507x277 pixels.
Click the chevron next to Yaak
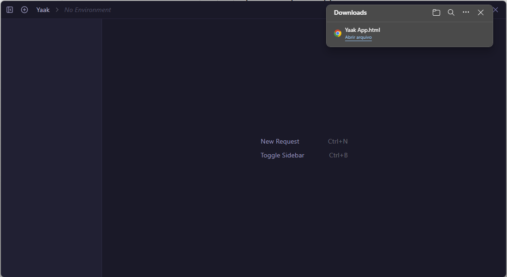coord(57,10)
